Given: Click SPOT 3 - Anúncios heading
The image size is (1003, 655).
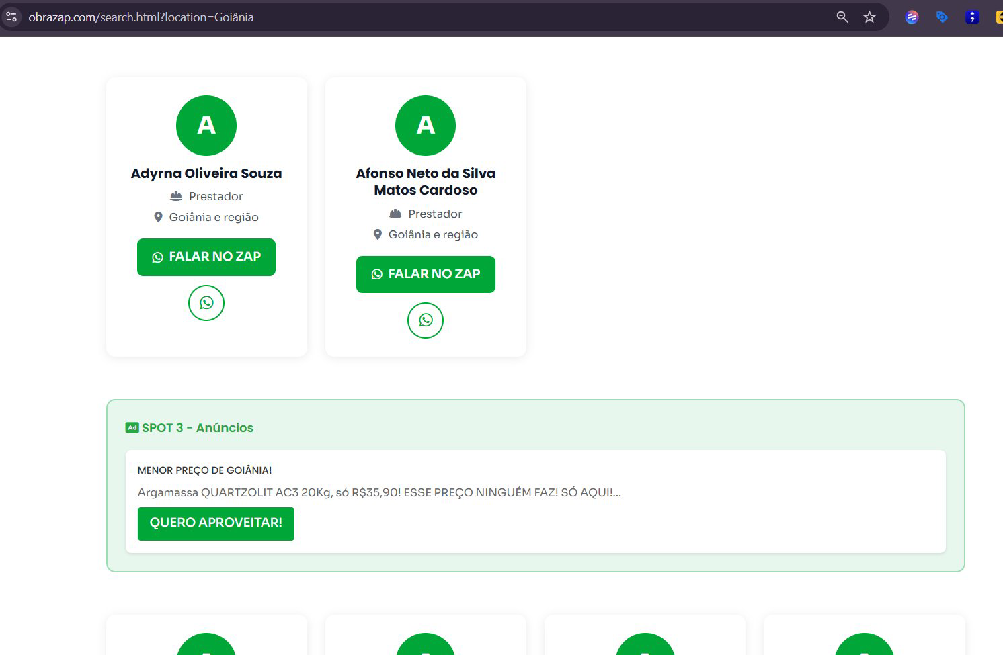Looking at the screenshot, I should (x=198, y=428).
